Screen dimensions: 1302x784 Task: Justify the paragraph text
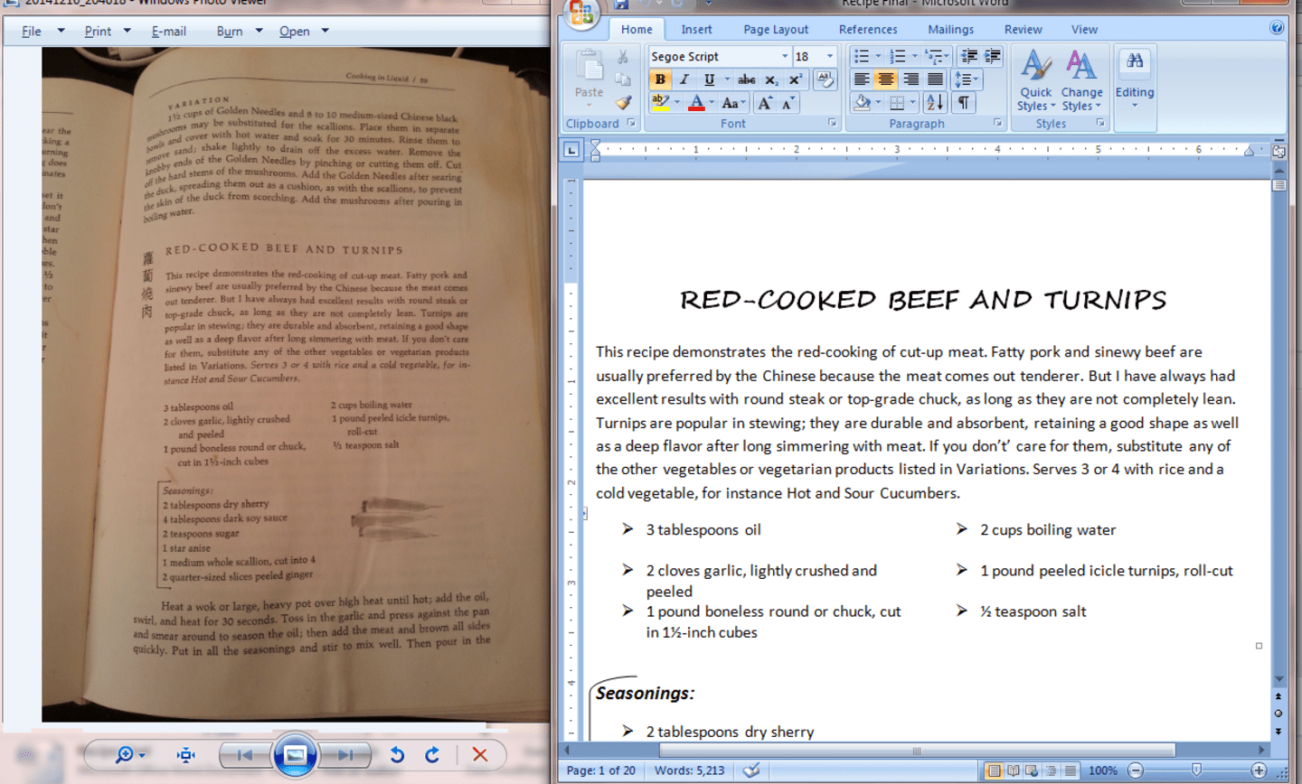[935, 79]
